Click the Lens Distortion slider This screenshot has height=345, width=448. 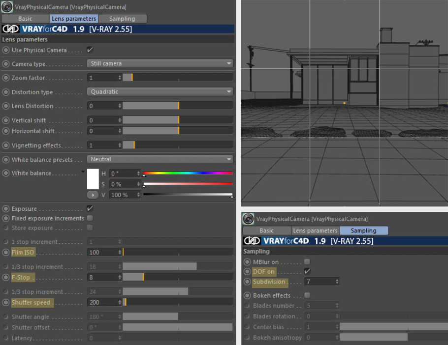pos(178,106)
